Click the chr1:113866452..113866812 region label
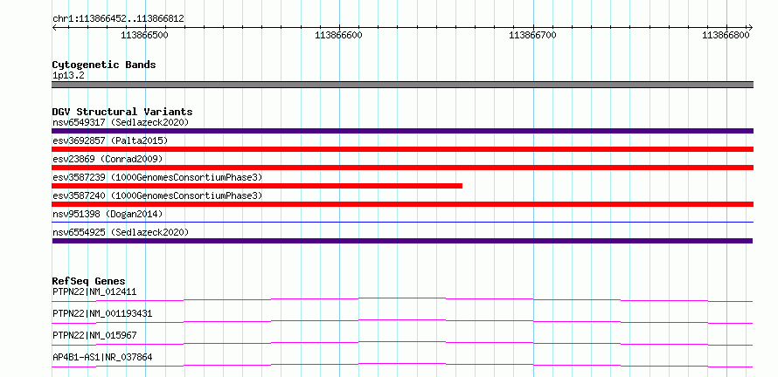This screenshot has width=778, height=377. (118, 19)
